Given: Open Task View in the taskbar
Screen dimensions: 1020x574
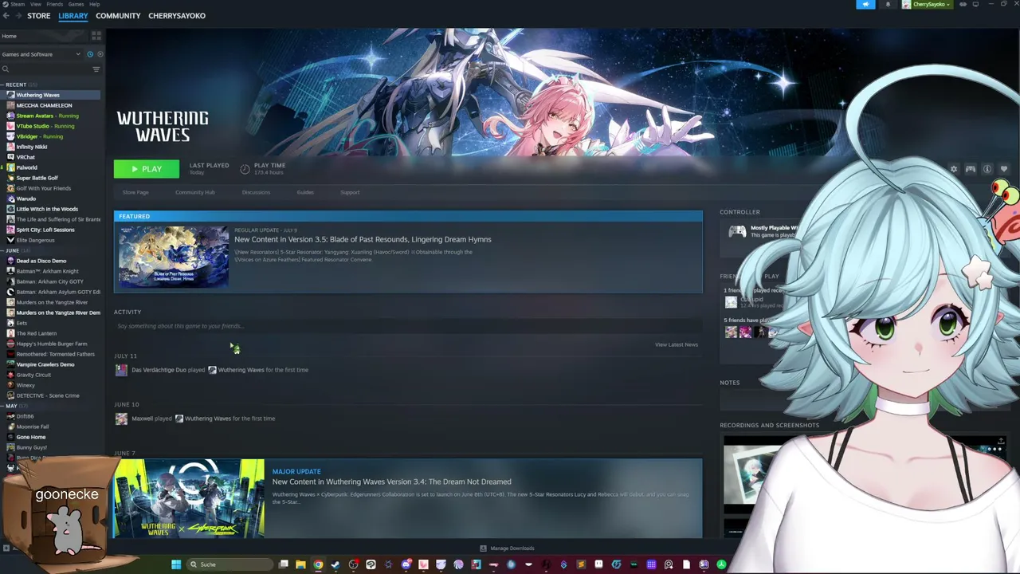Looking at the screenshot, I should pos(283,564).
